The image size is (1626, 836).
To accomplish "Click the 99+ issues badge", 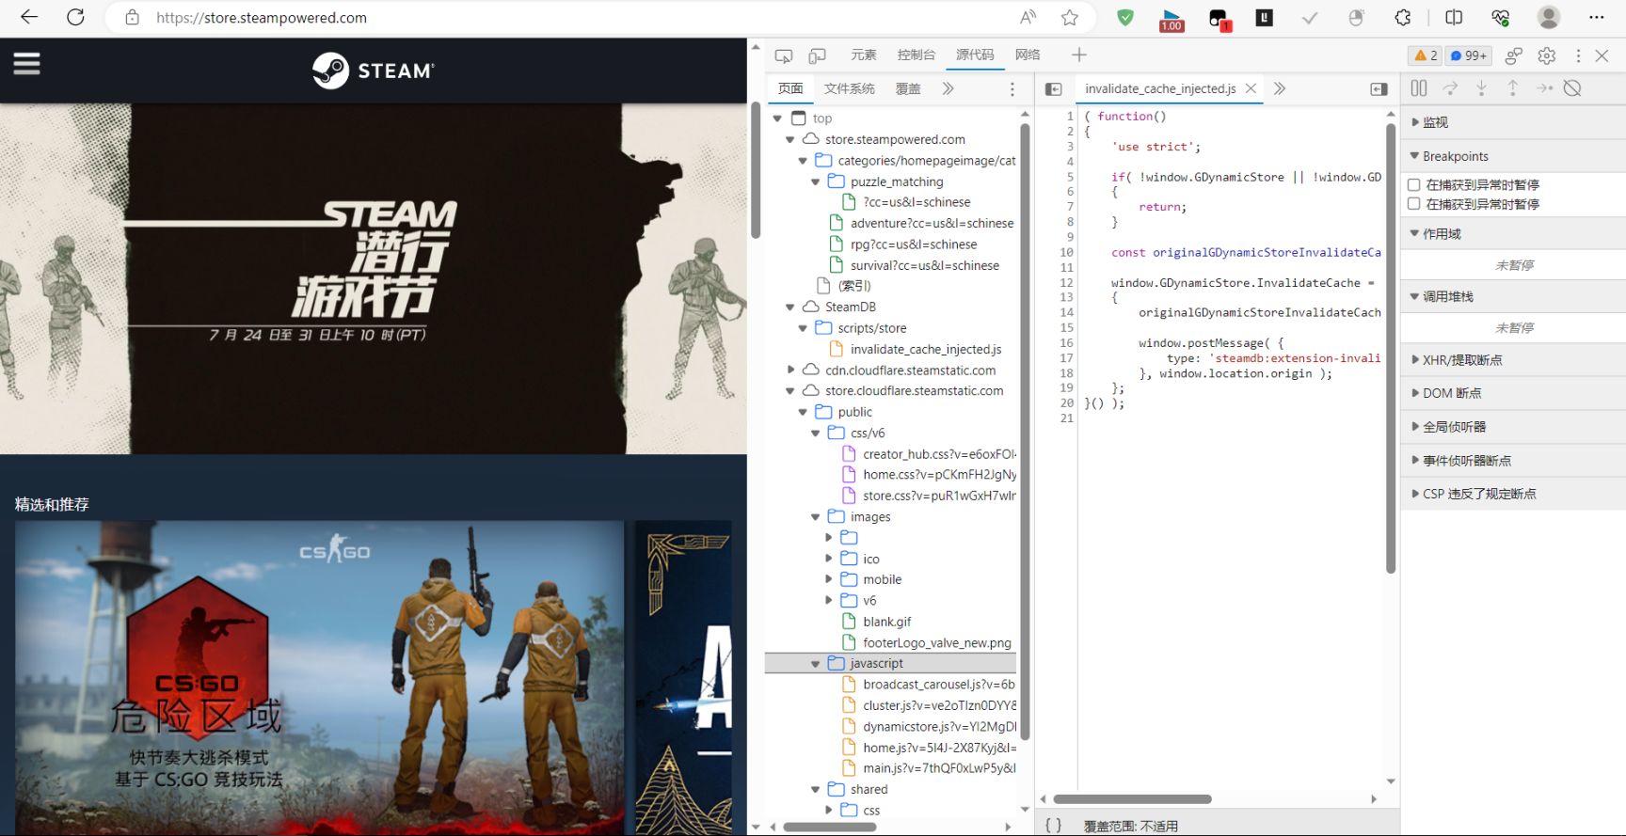I will (x=1469, y=55).
